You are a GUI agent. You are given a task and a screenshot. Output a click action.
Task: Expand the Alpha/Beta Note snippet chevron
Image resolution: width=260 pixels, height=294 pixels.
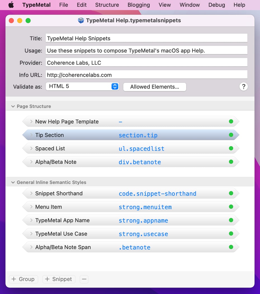coord(31,162)
